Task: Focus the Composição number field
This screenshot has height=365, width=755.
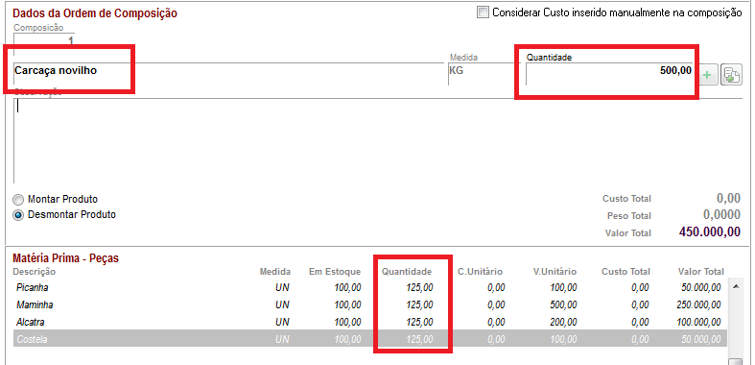Action: 44,40
